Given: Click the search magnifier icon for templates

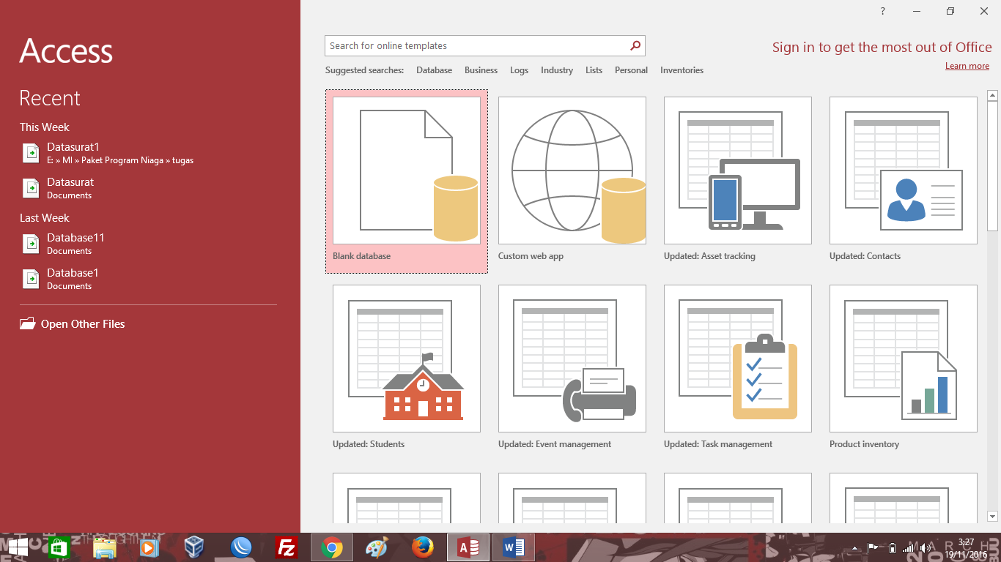Looking at the screenshot, I should click(x=635, y=45).
